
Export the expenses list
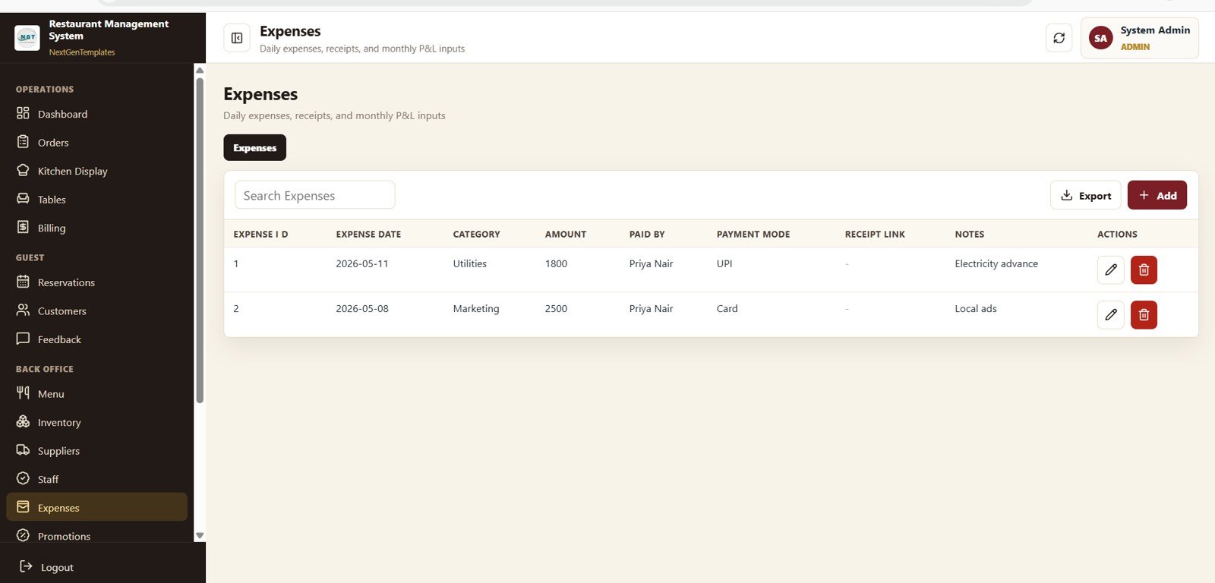click(x=1085, y=195)
